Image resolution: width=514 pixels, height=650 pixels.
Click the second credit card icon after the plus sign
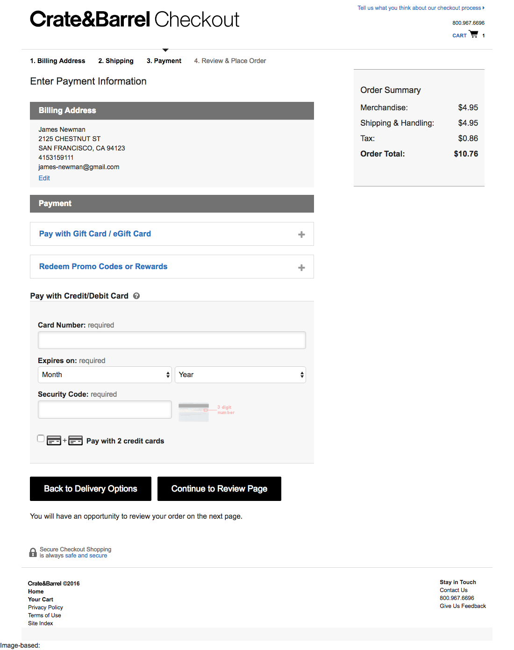[x=75, y=440]
